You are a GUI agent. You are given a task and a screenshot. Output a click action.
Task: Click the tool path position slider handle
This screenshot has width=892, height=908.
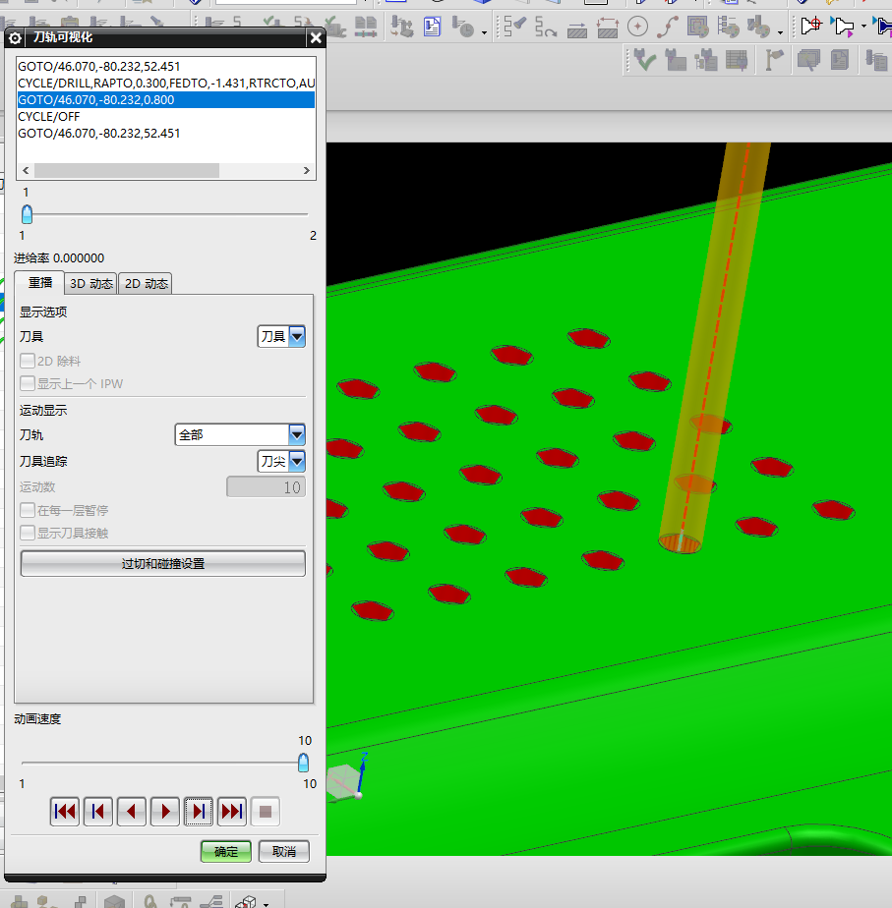(27, 214)
